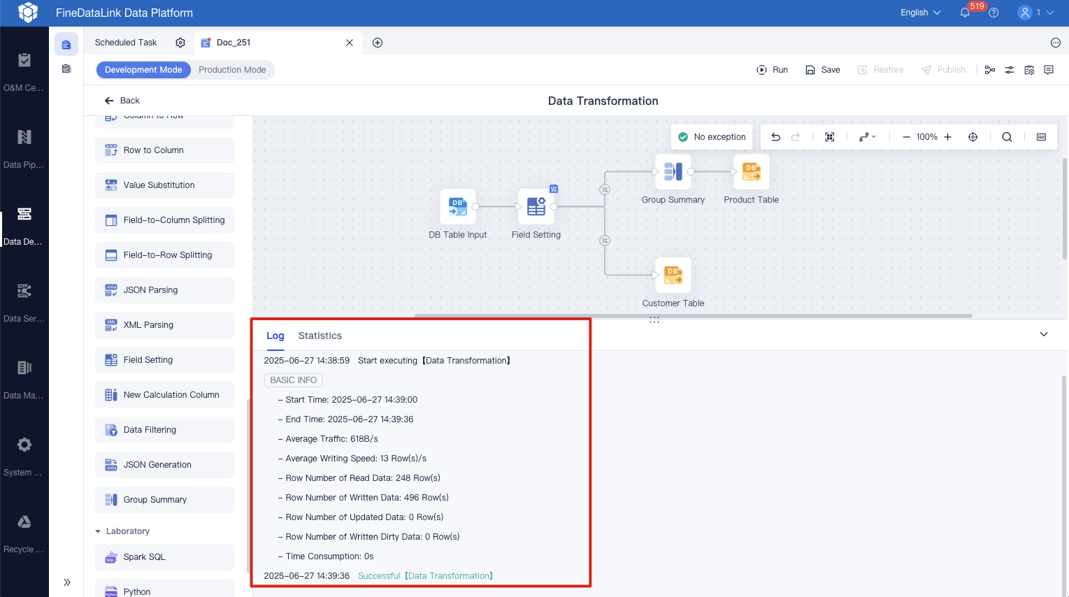Select the Group Summary node on canvas
This screenshot has width=1069, height=597.
tap(673, 172)
